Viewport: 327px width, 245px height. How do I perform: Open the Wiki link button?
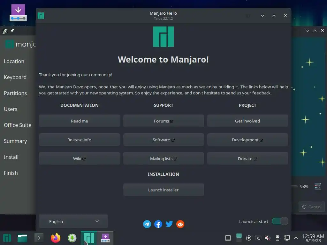80,159
